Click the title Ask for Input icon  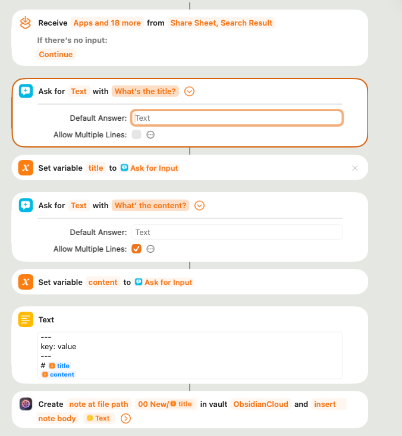point(26,91)
